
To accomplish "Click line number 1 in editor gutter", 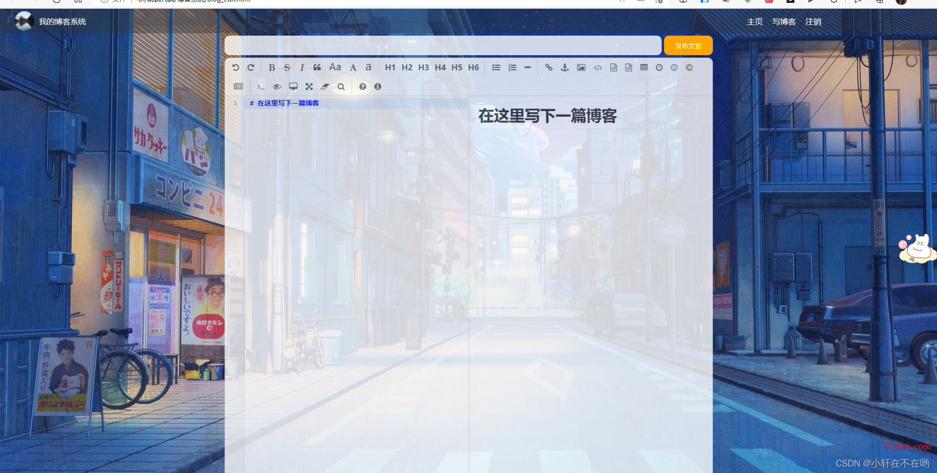I will tap(235, 103).
